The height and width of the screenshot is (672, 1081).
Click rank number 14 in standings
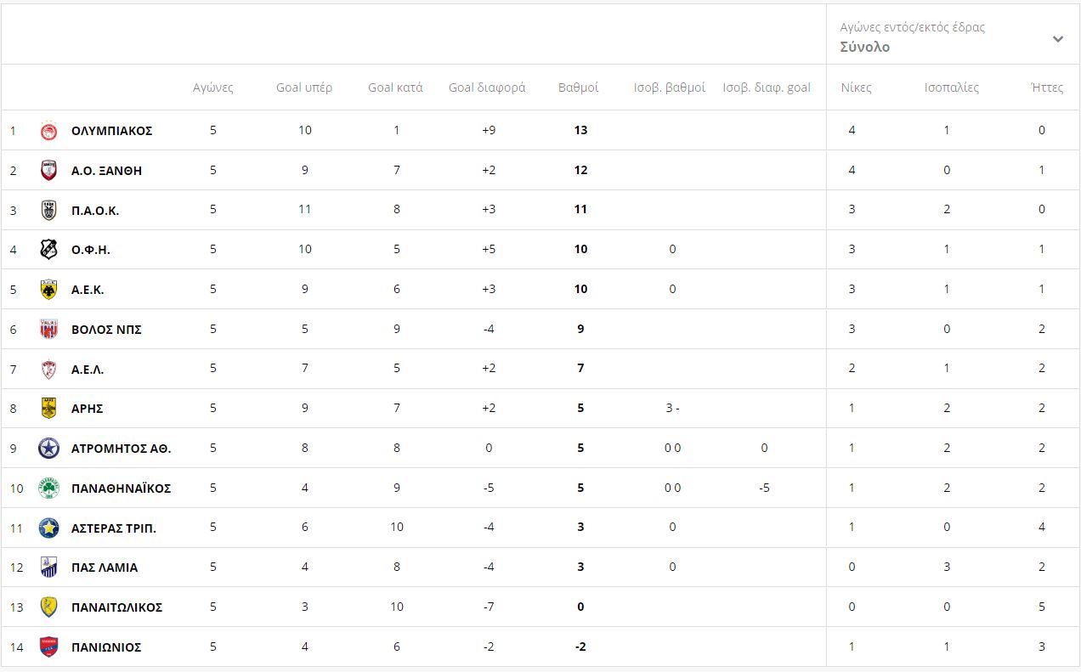[x=15, y=647]
